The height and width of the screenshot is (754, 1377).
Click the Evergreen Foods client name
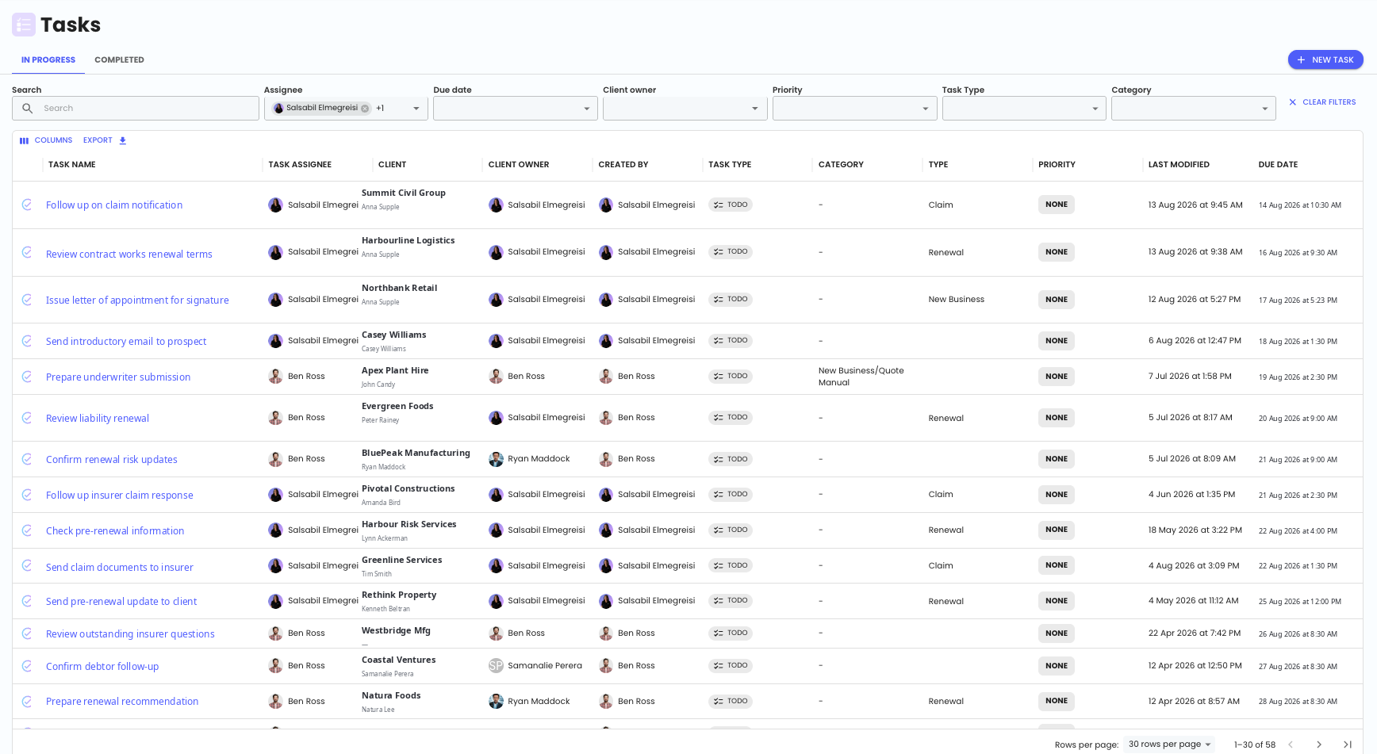pyautogui.click(x=397, y=407)
